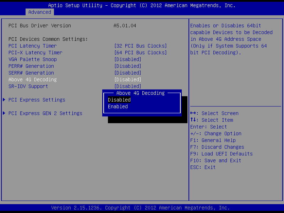Select the SR-IOV Support setting
Screen dimensions: 284x213
tap(28, 86)
